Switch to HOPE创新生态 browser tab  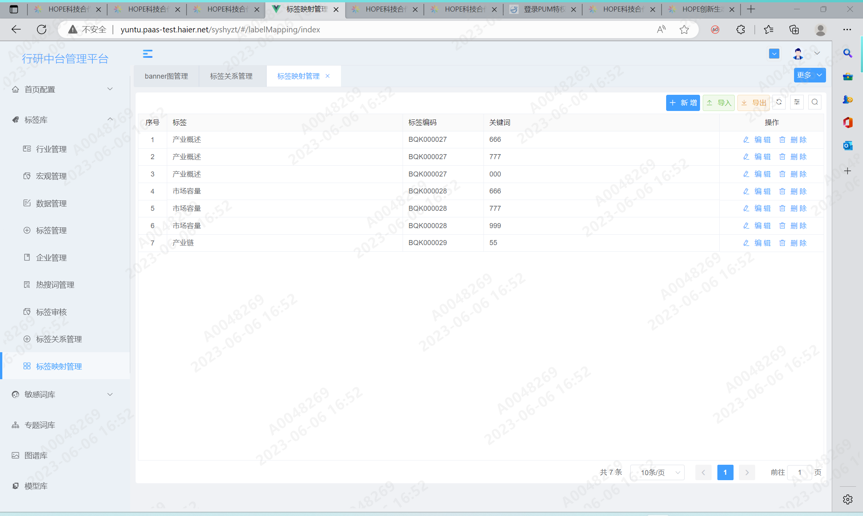pos(701,9)
